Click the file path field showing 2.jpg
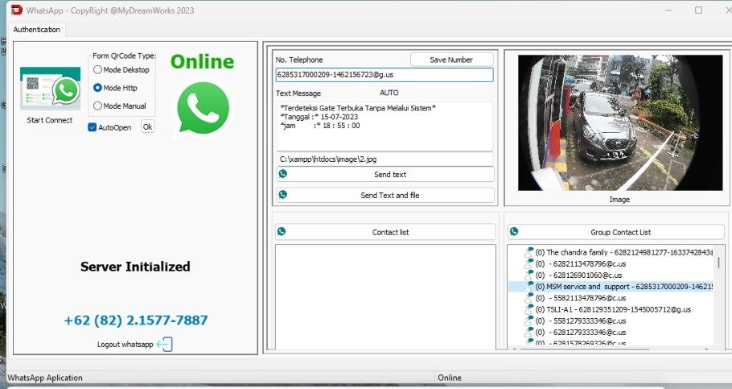Image resolution: width=732 pixels, height=389 pixels. coord(385,159)
